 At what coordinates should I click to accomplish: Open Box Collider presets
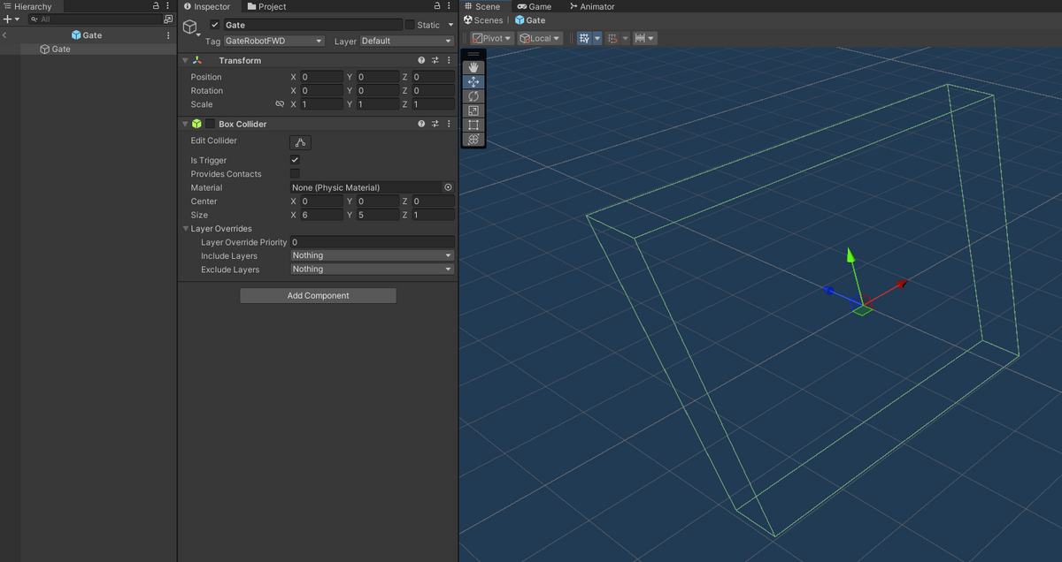pyautogui.click(x=435, y=124)
